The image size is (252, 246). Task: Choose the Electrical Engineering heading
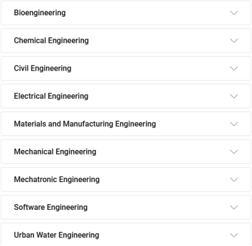point(51,96)
